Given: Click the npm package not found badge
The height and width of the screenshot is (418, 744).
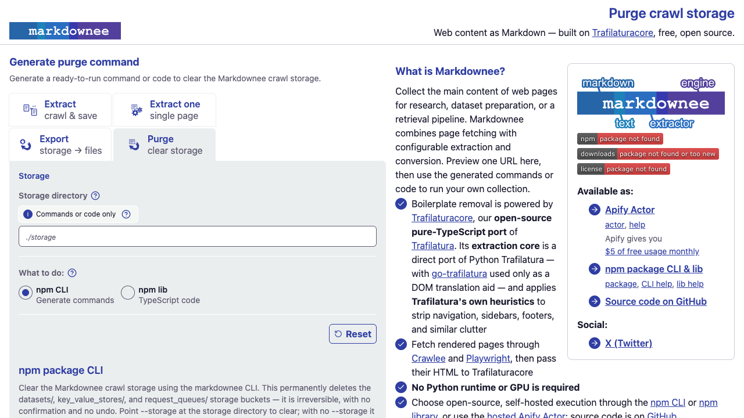Looking at the screenshot, I should point(620,139).
